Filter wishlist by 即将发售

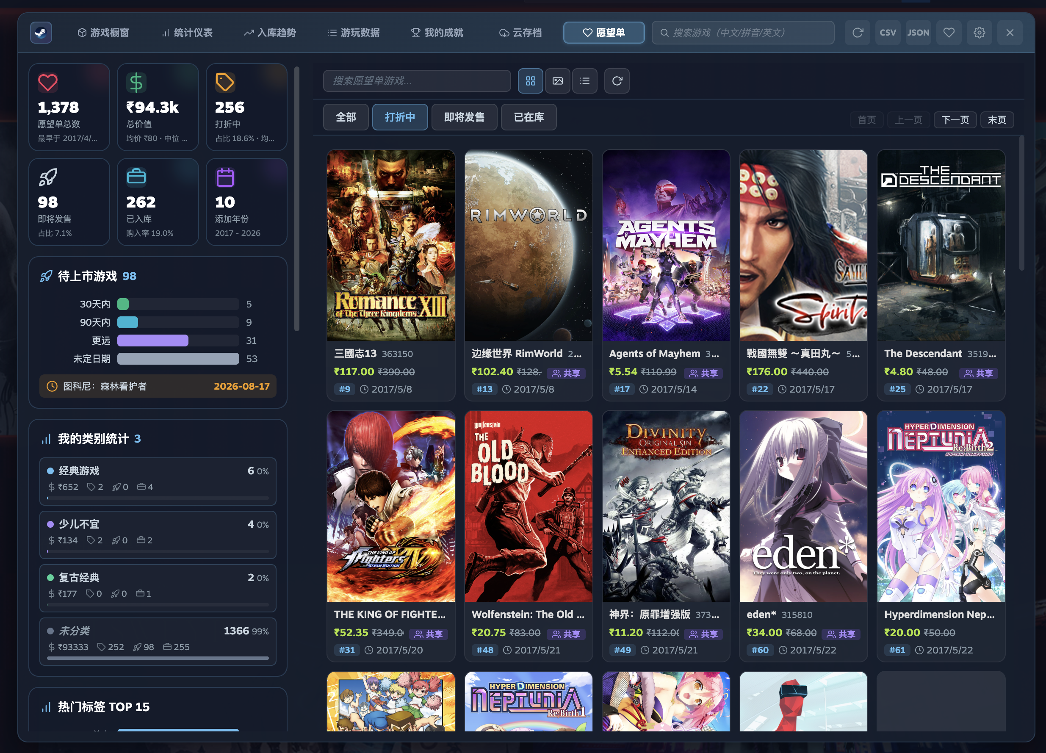[465, 118]
